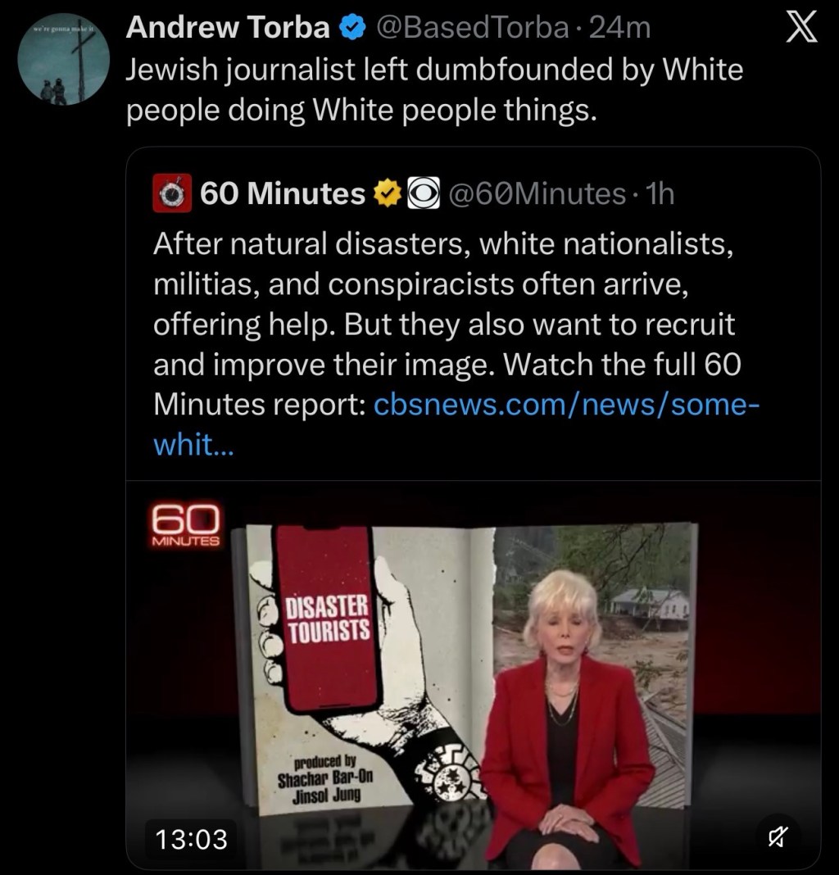This screenshot has width=839, height=875.
Task: Play the Disaster Tourists video
Action: 474,674
